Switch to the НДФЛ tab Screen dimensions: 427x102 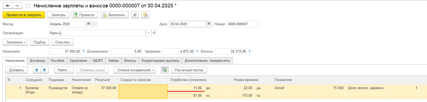click(x=98, y=60)
